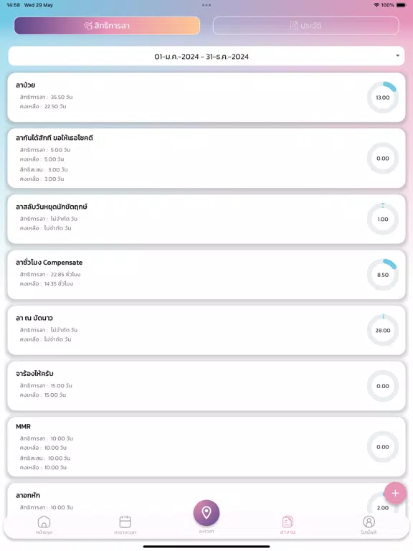
Task: Open the profile person icon
Action: click(x=369, y=522)
